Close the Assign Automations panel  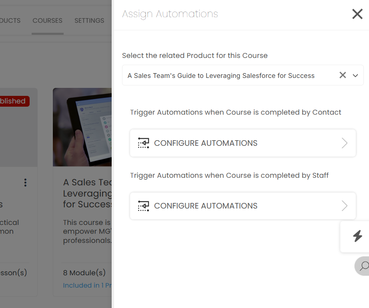[357, 14]
